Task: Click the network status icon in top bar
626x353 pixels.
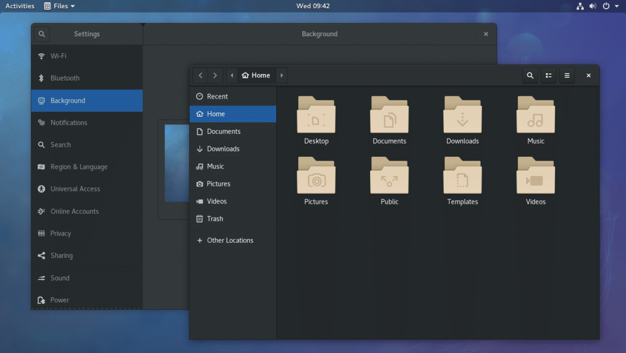Action: [579, 6]
